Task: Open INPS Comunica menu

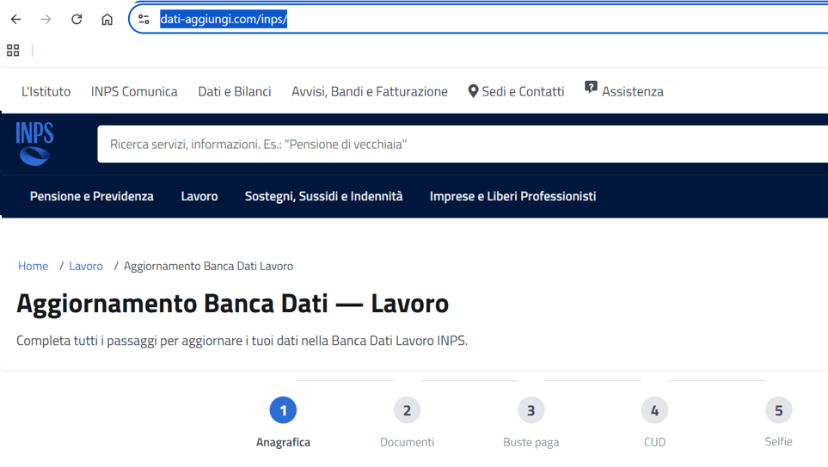Action: point(134,91)
